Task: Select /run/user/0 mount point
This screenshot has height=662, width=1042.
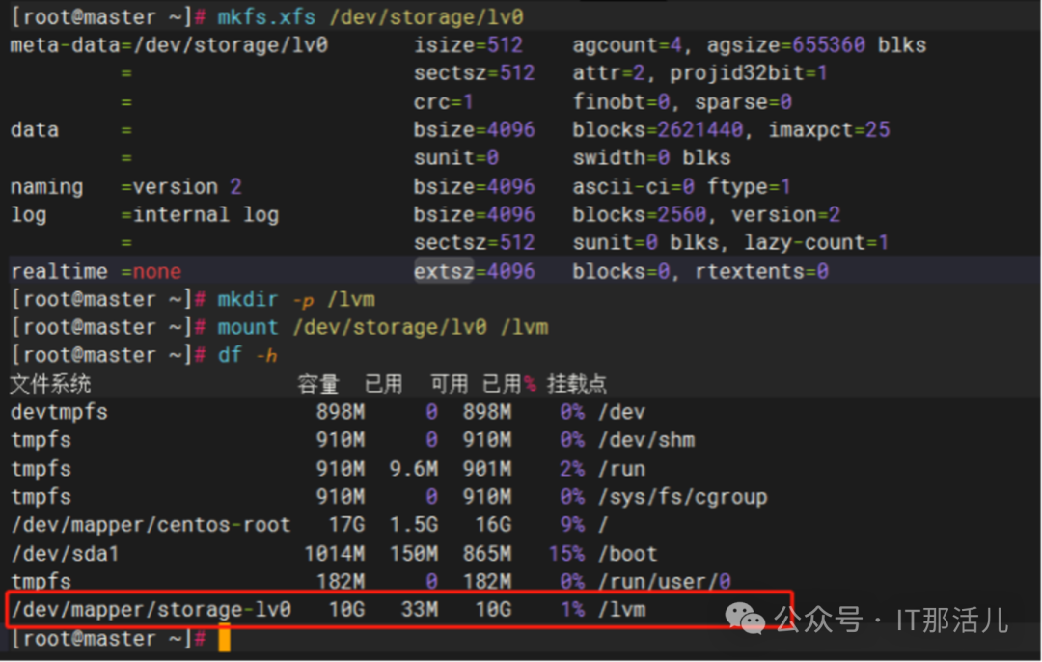Action: coord(665,582)
